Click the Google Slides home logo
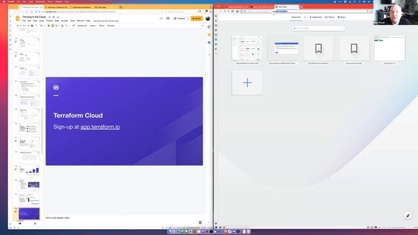This screenshot has width=418, height=235. coord(18,18)
